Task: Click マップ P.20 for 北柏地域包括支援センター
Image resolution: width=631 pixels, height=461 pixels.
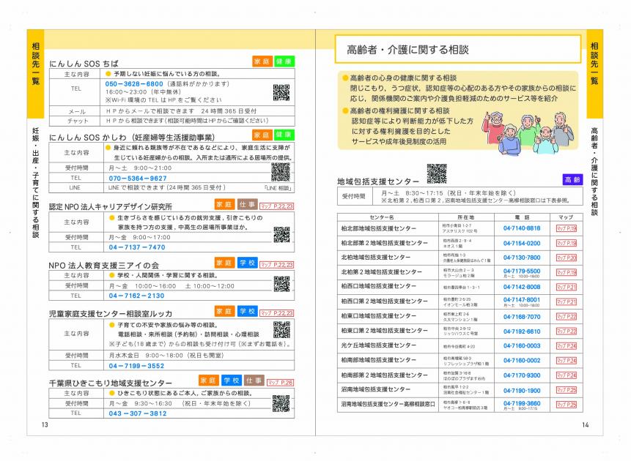Action: [x=566, y=258]
